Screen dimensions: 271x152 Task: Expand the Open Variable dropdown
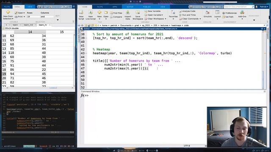[162, 15]
